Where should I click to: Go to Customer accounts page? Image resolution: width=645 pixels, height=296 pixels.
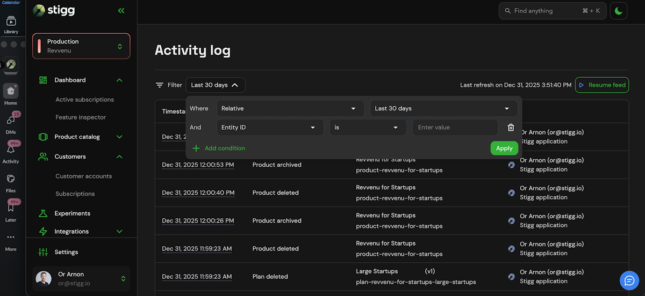(x=83, y=176)
